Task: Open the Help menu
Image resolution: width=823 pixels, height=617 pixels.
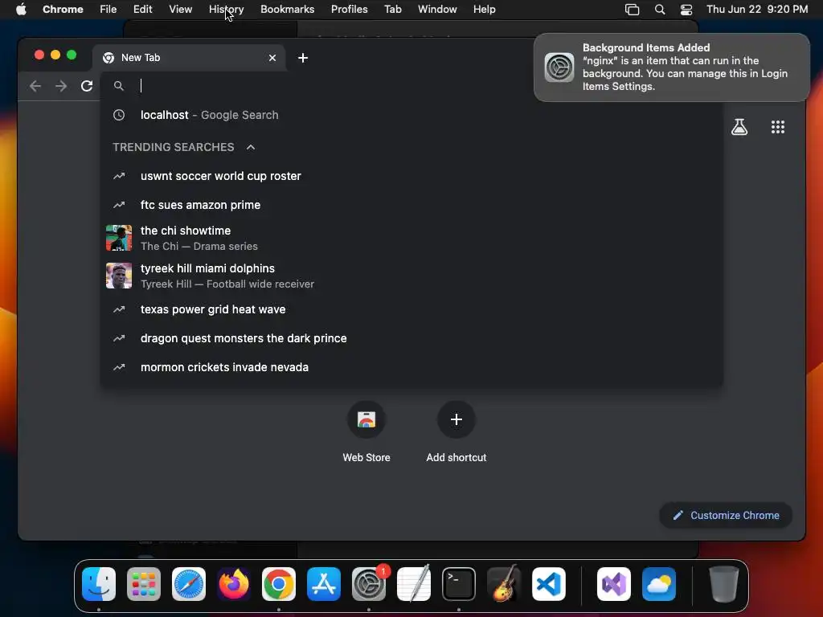Action: click(484, 10)
